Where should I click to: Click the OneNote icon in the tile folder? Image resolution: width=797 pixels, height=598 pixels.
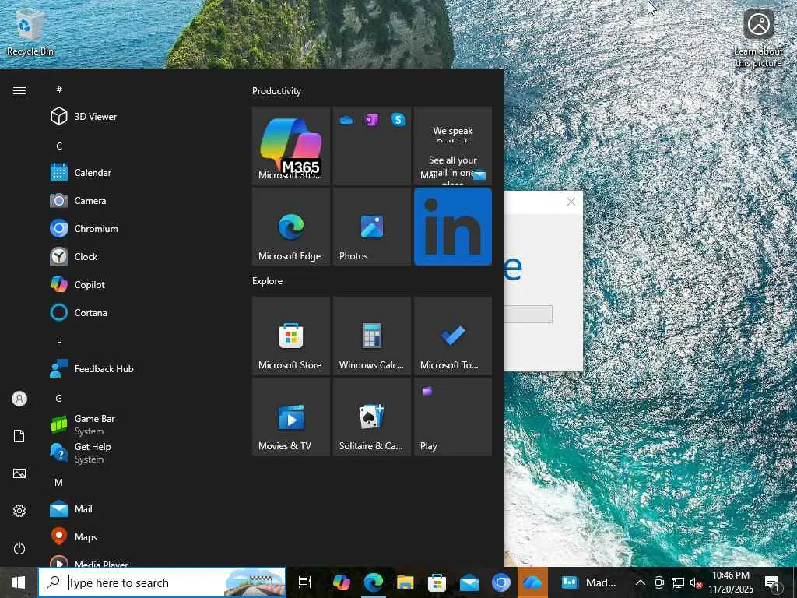click(371, 120)
